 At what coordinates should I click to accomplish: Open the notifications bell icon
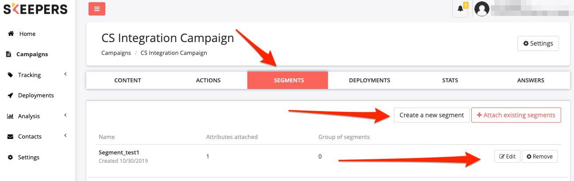tap(460, 9)
